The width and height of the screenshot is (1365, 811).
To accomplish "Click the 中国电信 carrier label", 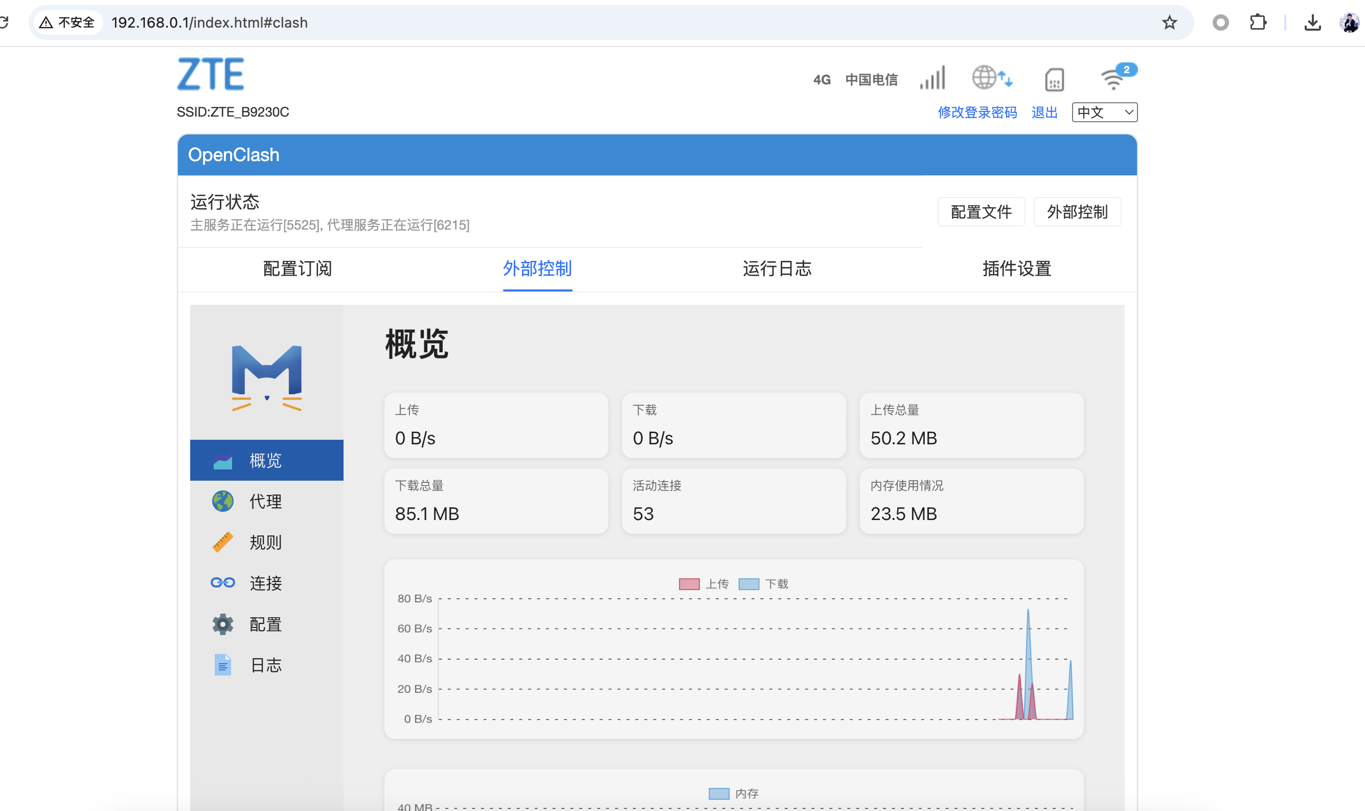I will point(872,80).
